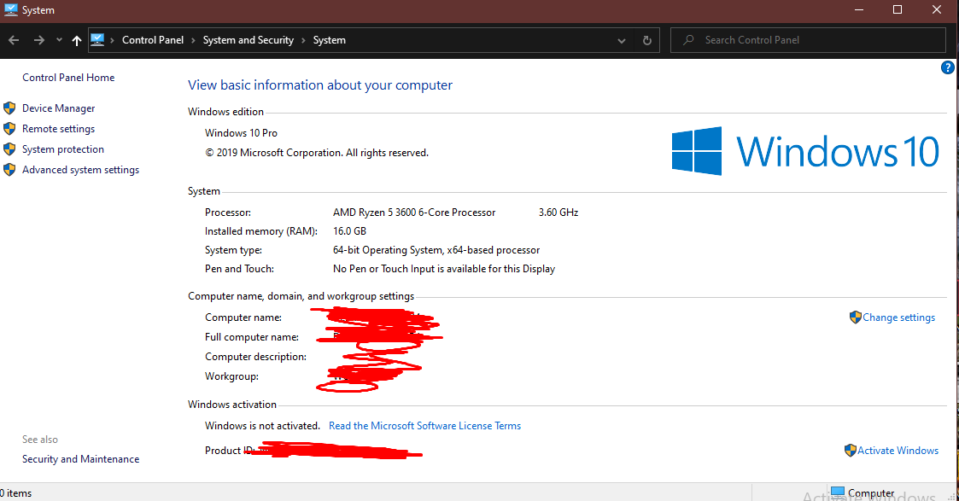Click the Back navigation arrow

click(x=14, y=40)
